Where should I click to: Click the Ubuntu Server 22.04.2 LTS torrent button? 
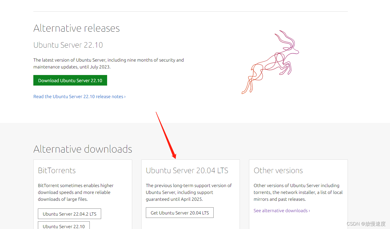[x=70, y=214]
